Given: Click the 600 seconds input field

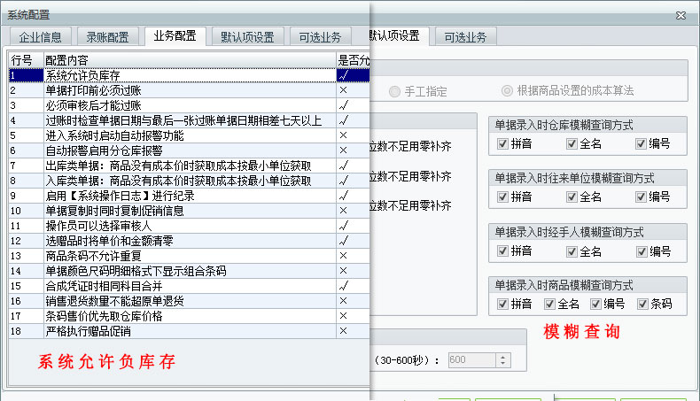Looking at the screenshot, I should tap(472, 360).
